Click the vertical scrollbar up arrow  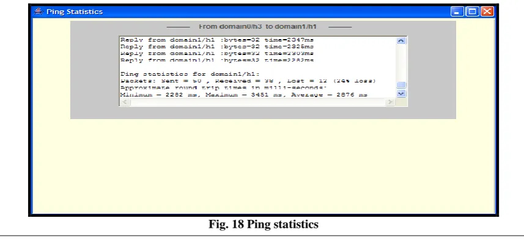coord(401,41)
